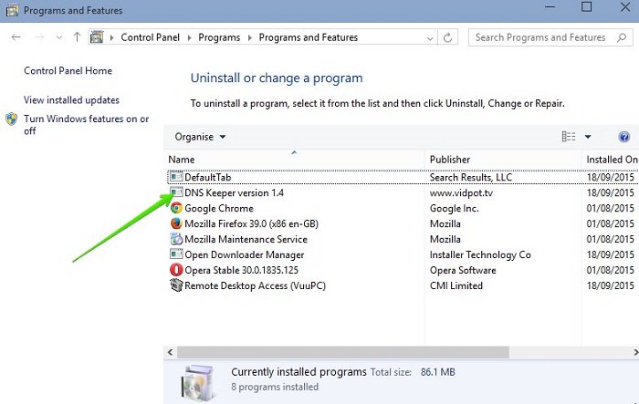Expand the chevron after Control Panel breadcrumb
This screenshot has width=639, height=404.
pyautogui.click(x=189, y=38)
